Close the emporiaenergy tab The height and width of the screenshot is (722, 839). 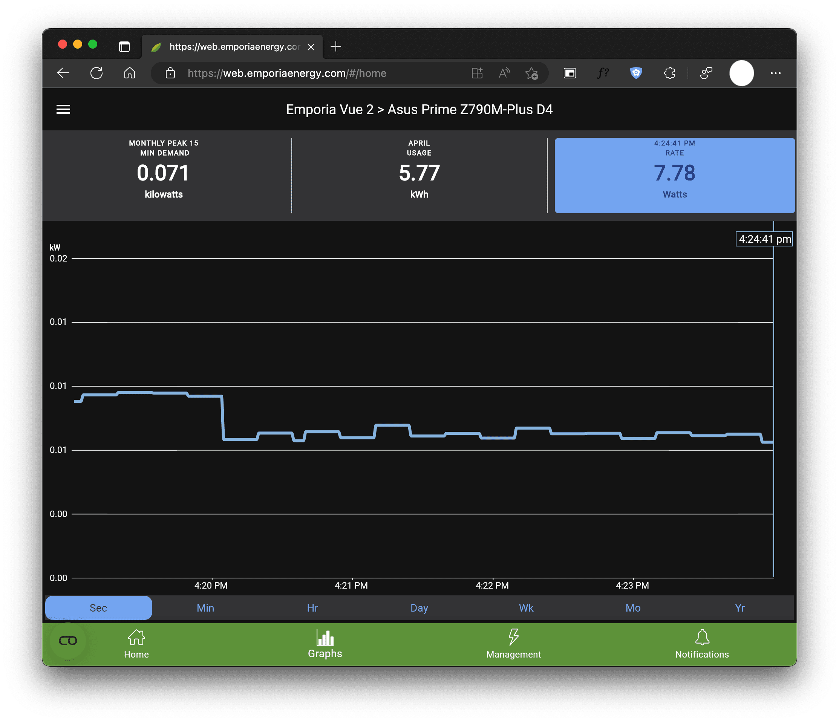[x=311, y=47]
